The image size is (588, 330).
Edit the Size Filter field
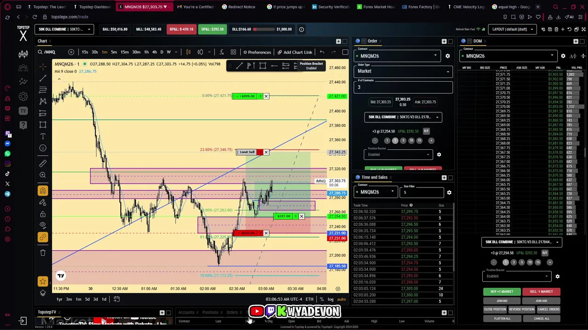click(x=421, y=192)
